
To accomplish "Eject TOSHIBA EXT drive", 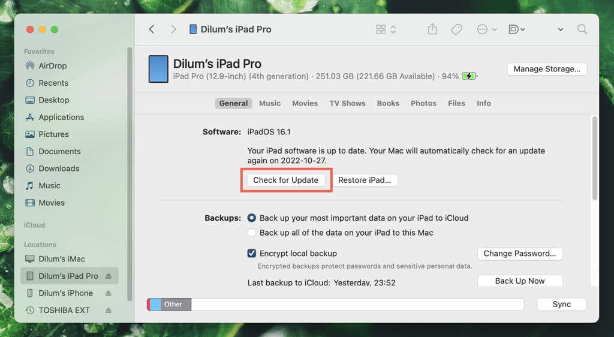I will 109,311.
